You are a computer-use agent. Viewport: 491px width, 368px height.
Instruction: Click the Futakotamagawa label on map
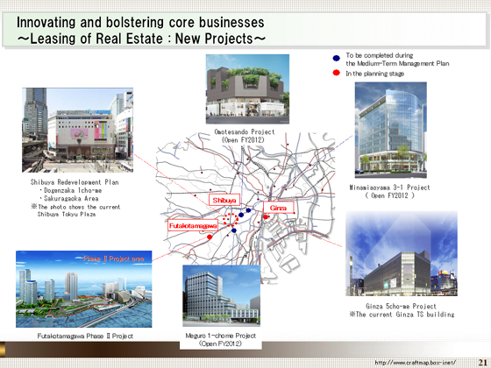coord(193,226)
